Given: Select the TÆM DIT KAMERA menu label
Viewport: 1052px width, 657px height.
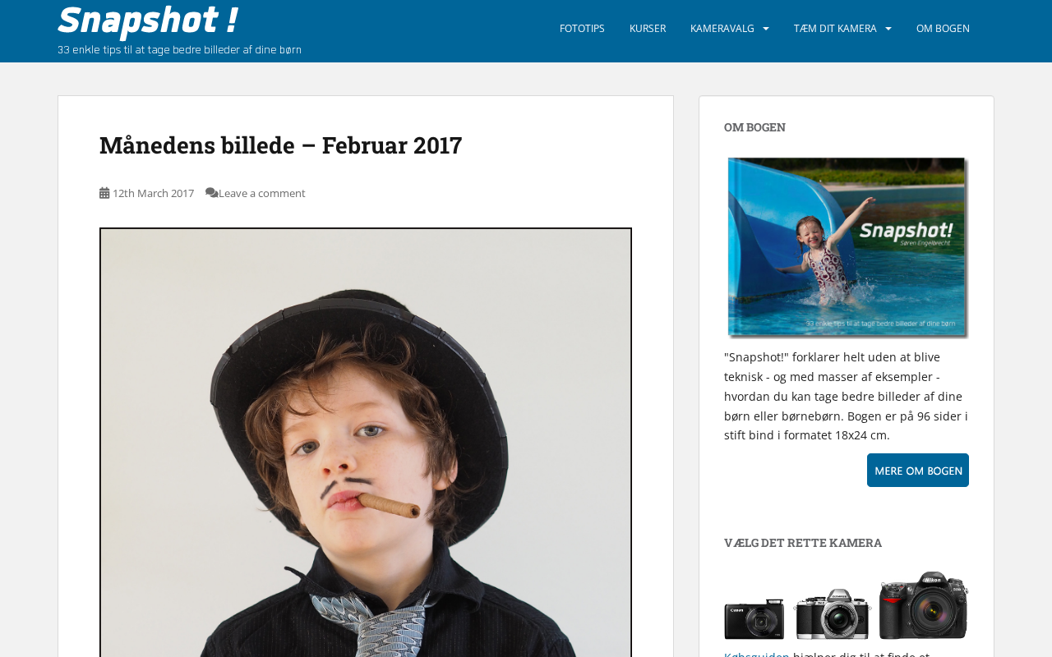Looking at the screenshot, I should pos(835,29).
